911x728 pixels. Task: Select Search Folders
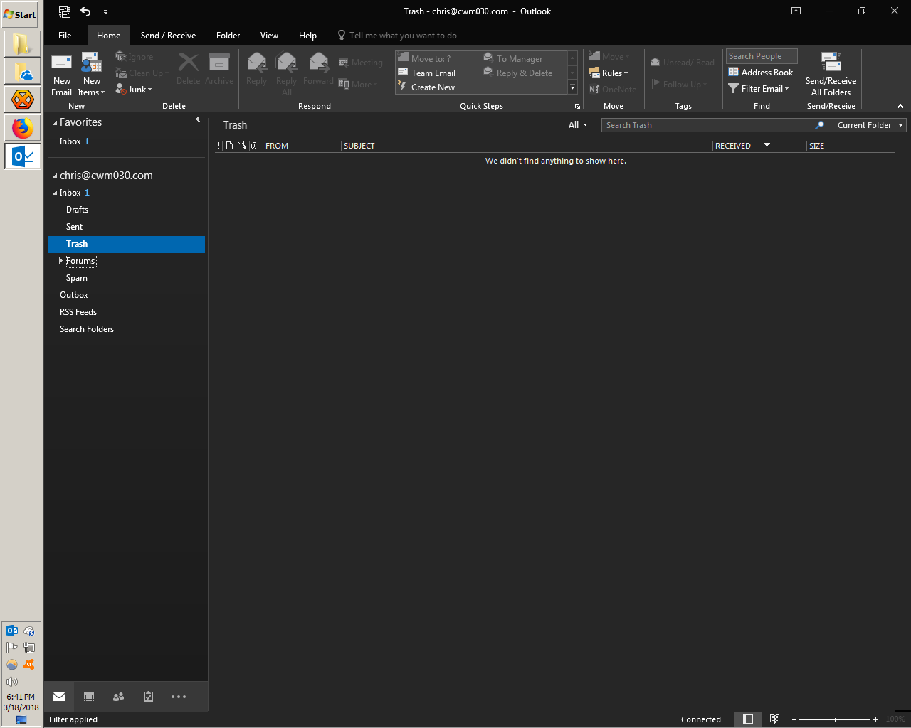127,329
